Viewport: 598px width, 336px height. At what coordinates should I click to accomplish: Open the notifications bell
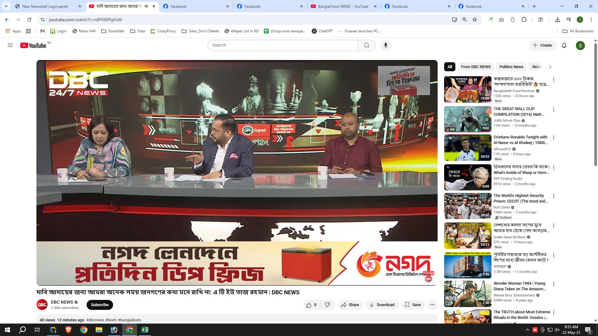[564, 45]
